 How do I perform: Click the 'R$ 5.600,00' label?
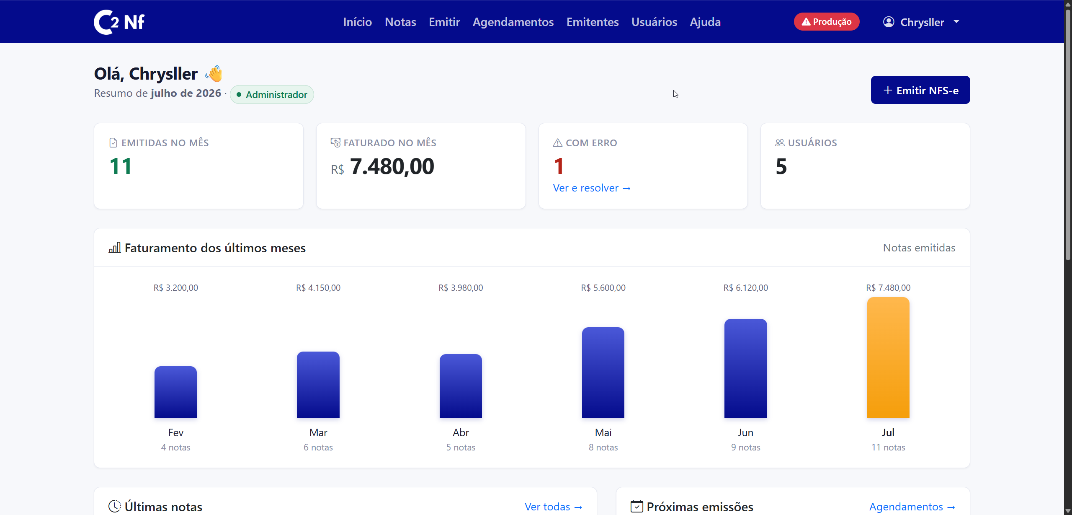pyautogui.click(x=603, y=287)
